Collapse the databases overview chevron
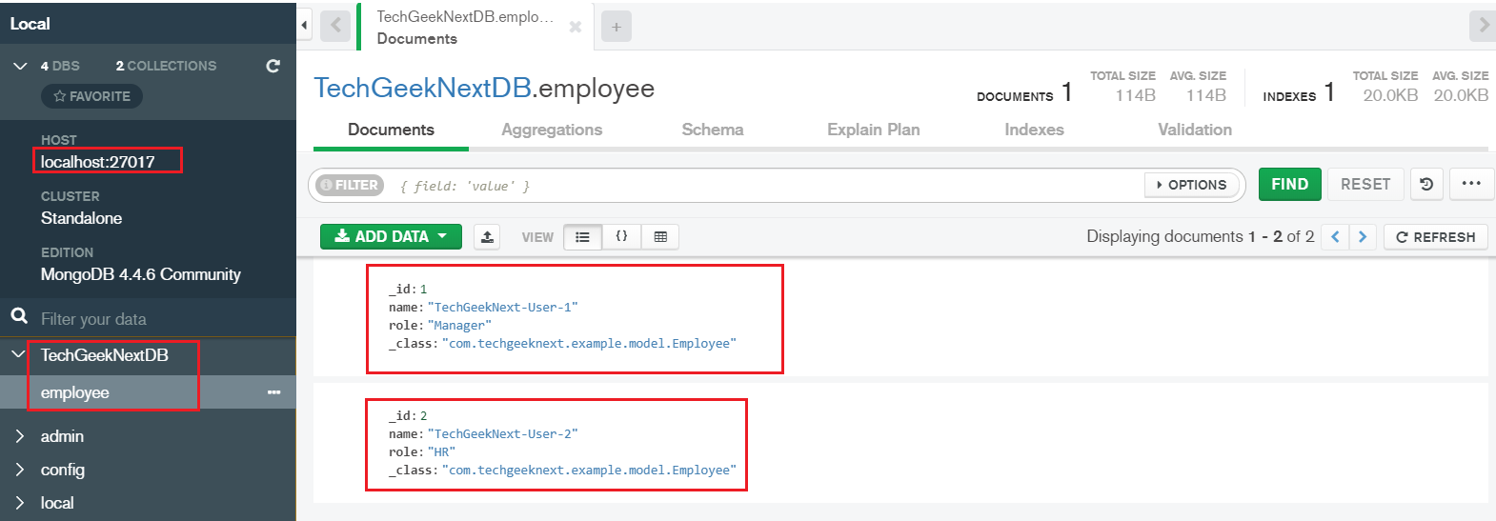Image resolution: width=1496 pixels, height=521 pixels. [x=20, y=66]
